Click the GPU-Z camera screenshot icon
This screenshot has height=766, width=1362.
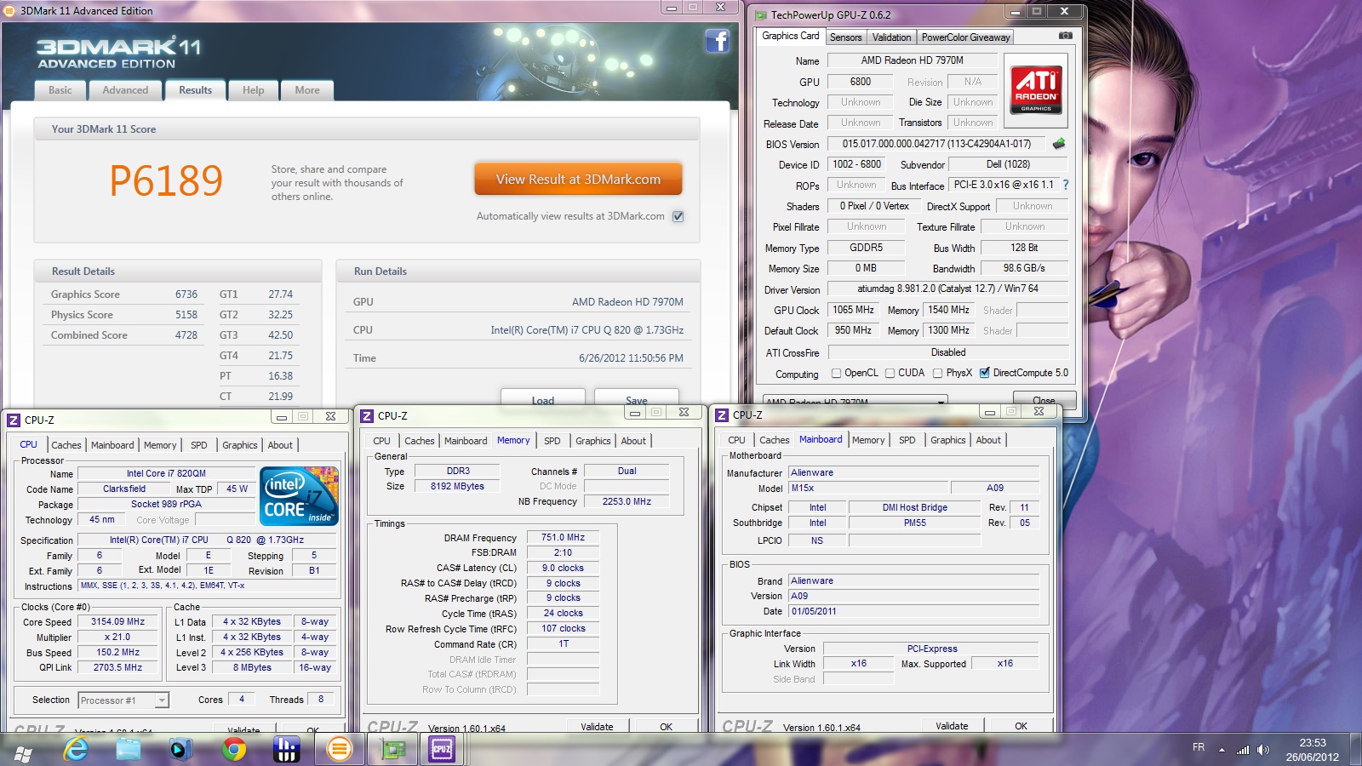[1065, 36]
